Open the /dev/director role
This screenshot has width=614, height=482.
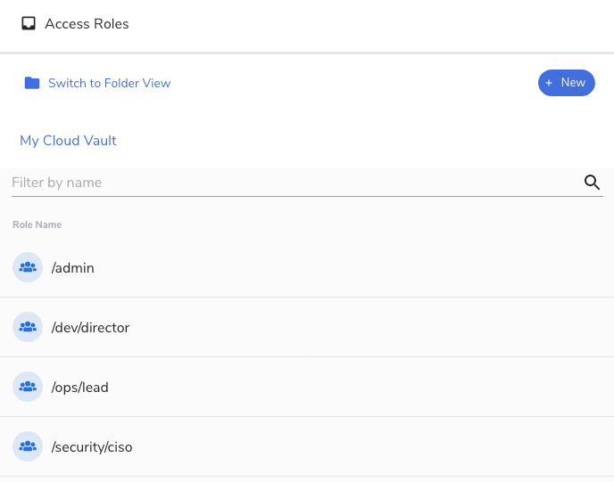coord(90,328)
